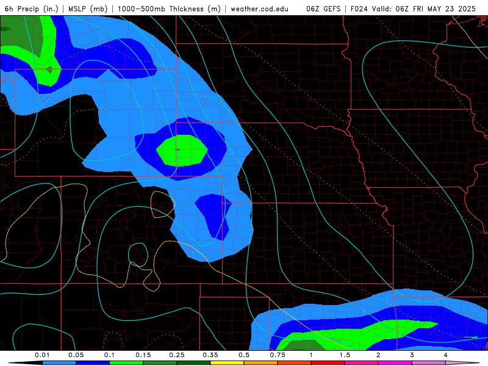Click the 'F024' forecast hour label
Image resolution: width=488 pixels, height=366 pixels.
[x=359, y=9]
